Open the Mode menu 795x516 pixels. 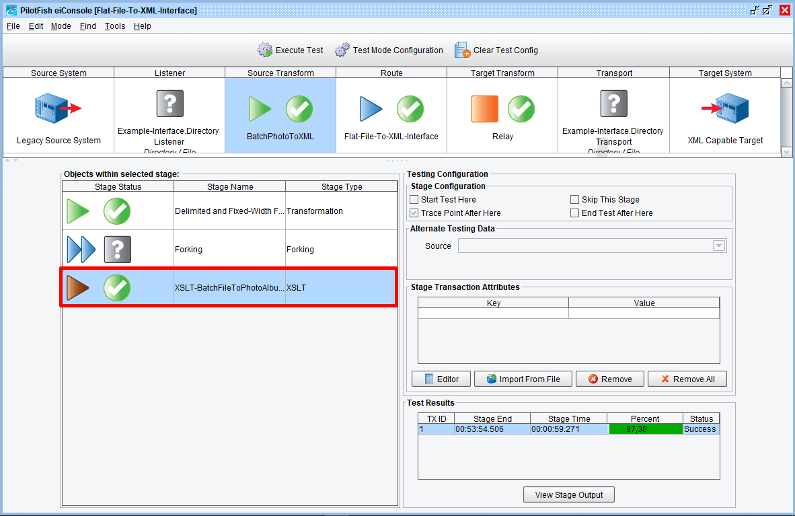point(61,26)
